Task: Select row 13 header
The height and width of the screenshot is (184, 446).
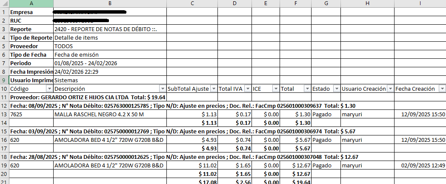Action: pos(4,114)
